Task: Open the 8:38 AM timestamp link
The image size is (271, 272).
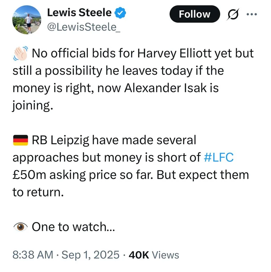Action: [33, 255]
